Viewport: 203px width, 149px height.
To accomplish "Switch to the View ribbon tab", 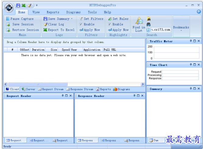I will (36, 12).
